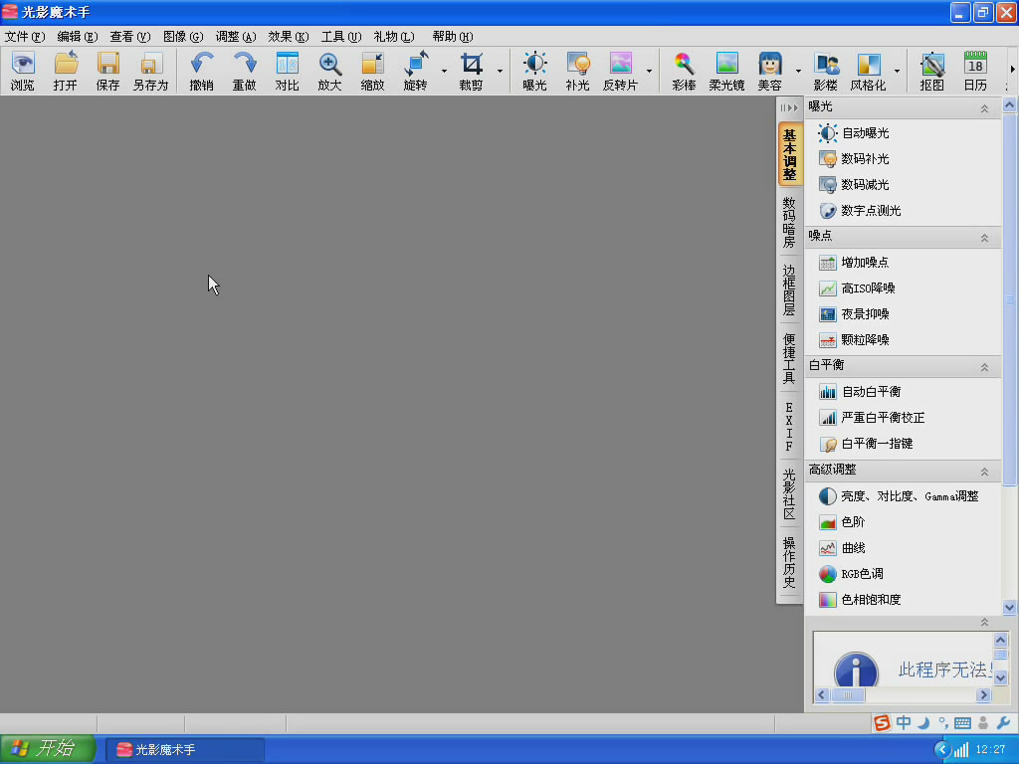Viewport: 1019px width, 764px height.
Task: Click 数码减光 in panel
Action: click(854, 184)
